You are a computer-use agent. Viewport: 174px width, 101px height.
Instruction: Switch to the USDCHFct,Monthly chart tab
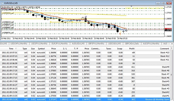click(x=19, y=44)
